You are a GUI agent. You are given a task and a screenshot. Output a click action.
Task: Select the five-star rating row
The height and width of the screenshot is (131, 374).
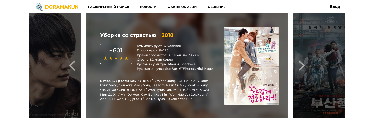point(116,58)
